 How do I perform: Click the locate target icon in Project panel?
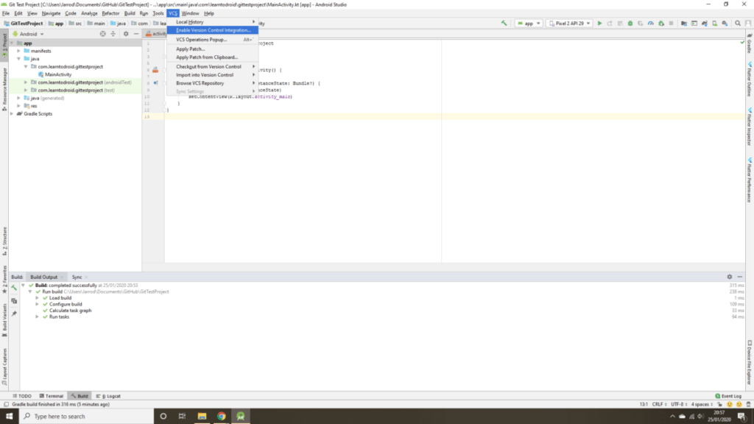click(x=102, y=34)
